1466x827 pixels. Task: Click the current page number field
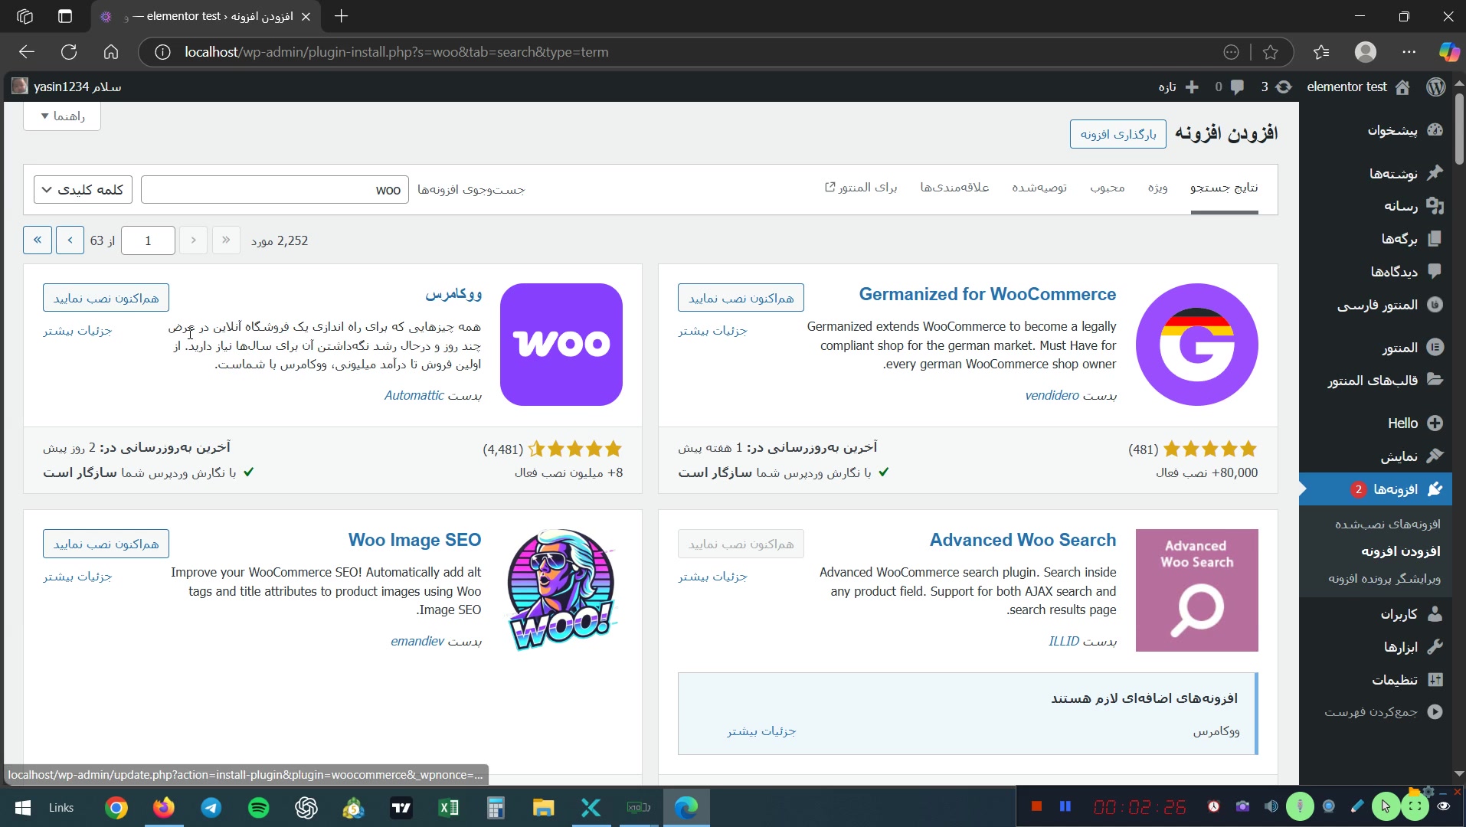[x=148, y=240]
